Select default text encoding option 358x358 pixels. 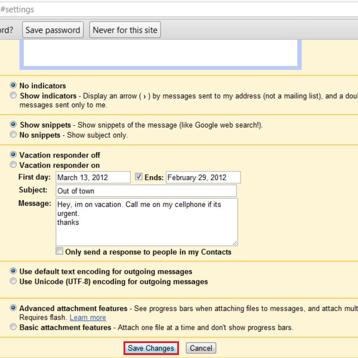13,271
